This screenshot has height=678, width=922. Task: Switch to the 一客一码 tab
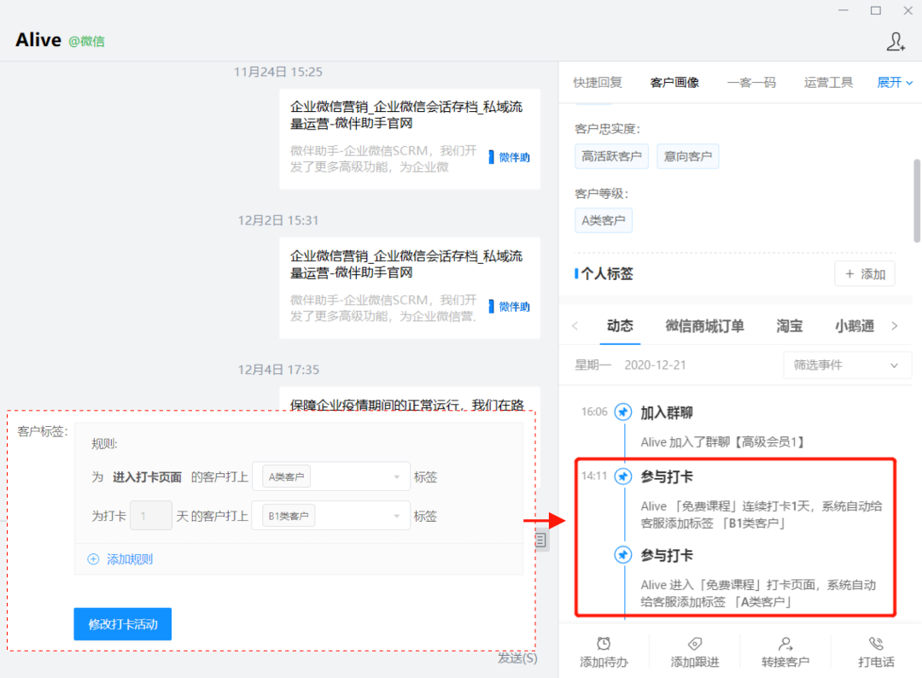(x=752, y=82)
